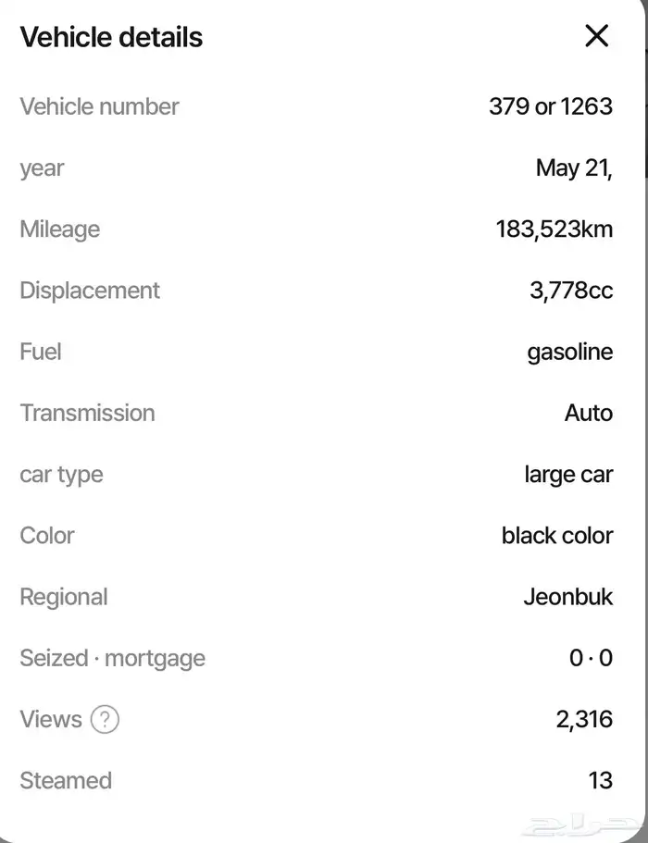Close the Vehicle details panel
Viewport: 648px width, 843px height.
(596, 36)
